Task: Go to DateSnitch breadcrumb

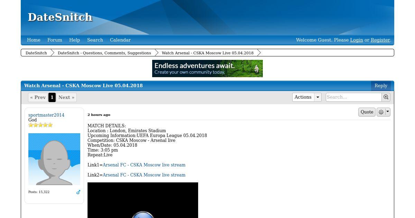Action: [36, 53]
